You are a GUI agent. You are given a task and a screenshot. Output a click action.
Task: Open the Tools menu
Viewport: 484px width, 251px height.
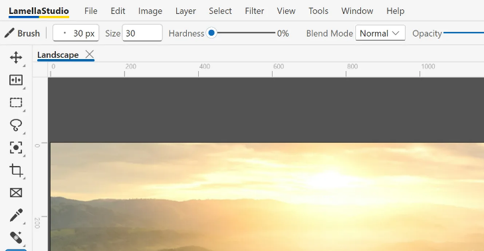pos(318,11)
